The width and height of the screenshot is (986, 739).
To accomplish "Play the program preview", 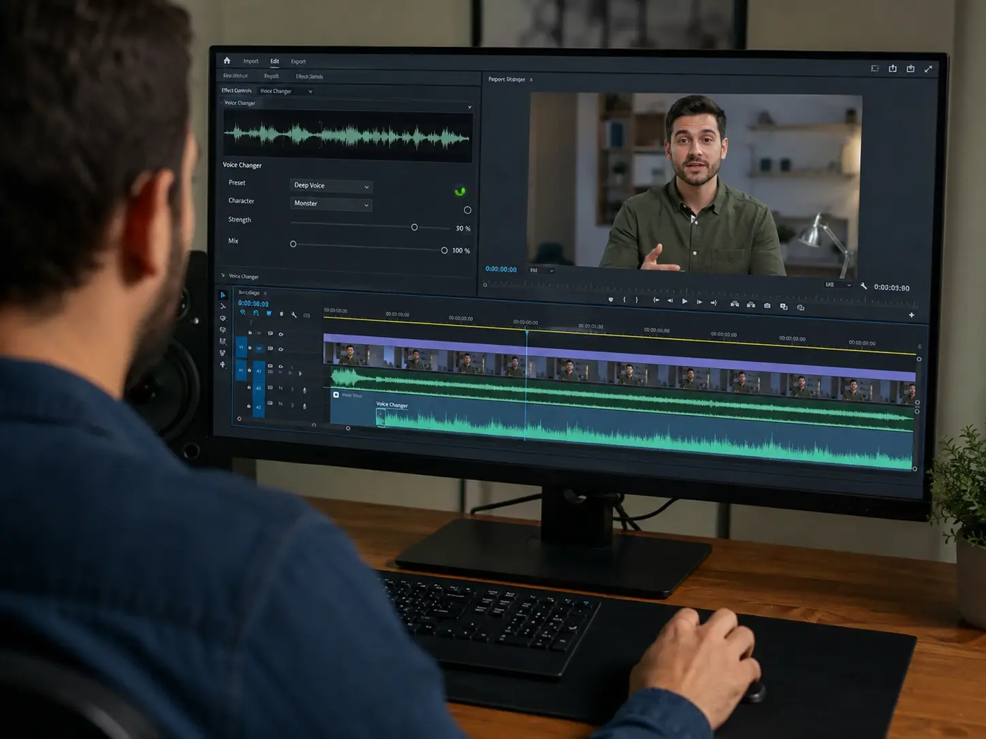I will click(x=684, y=301).
